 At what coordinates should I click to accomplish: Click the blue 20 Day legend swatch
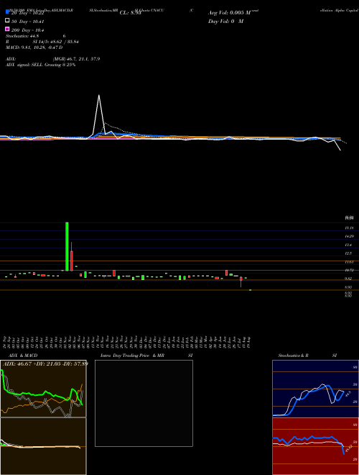click(x=7, y=12)
